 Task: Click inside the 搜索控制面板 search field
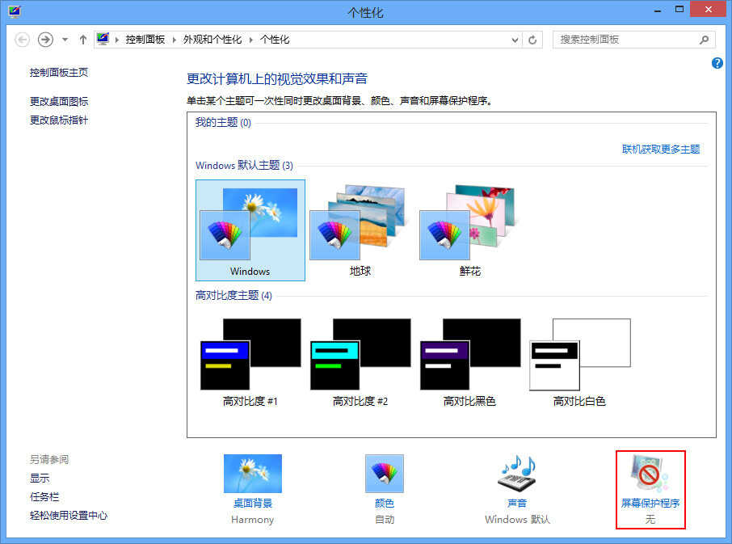coord(622,40)
